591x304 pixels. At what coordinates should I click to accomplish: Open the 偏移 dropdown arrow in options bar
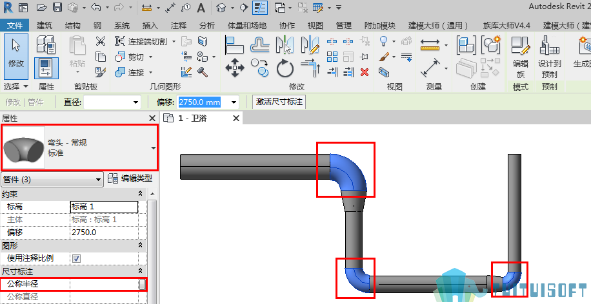(x=234, y=102)
